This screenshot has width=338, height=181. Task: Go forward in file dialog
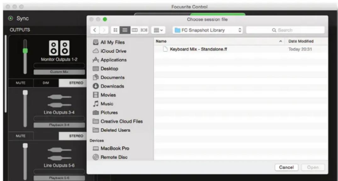(x=104, y=30)
